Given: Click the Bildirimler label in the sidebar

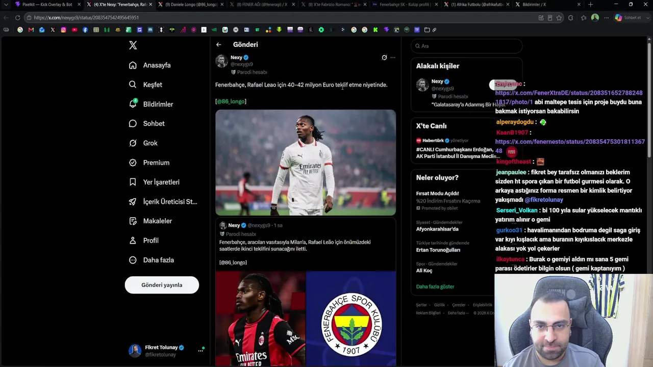Looking at the screenshot, I should click(158, 104).
